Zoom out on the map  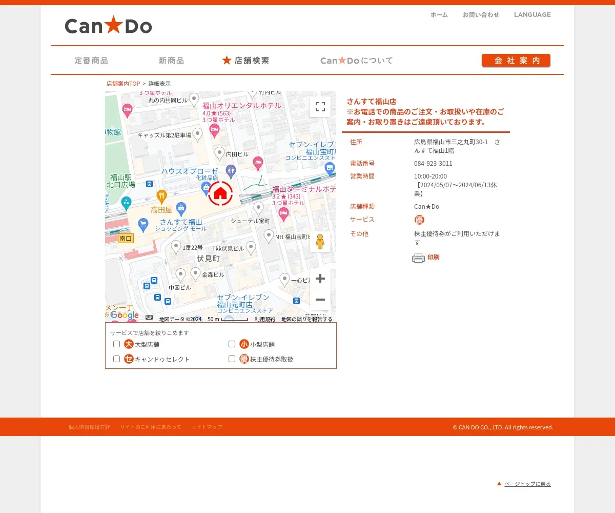point(320,300)
